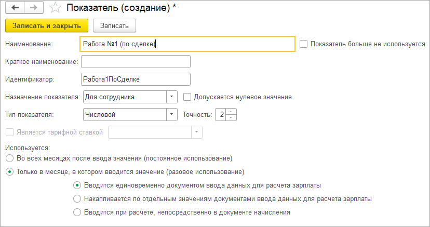Open the "Назначение показателя" dropdown
Viewport: 430px width, 227px height.
(x=171, y=97)
